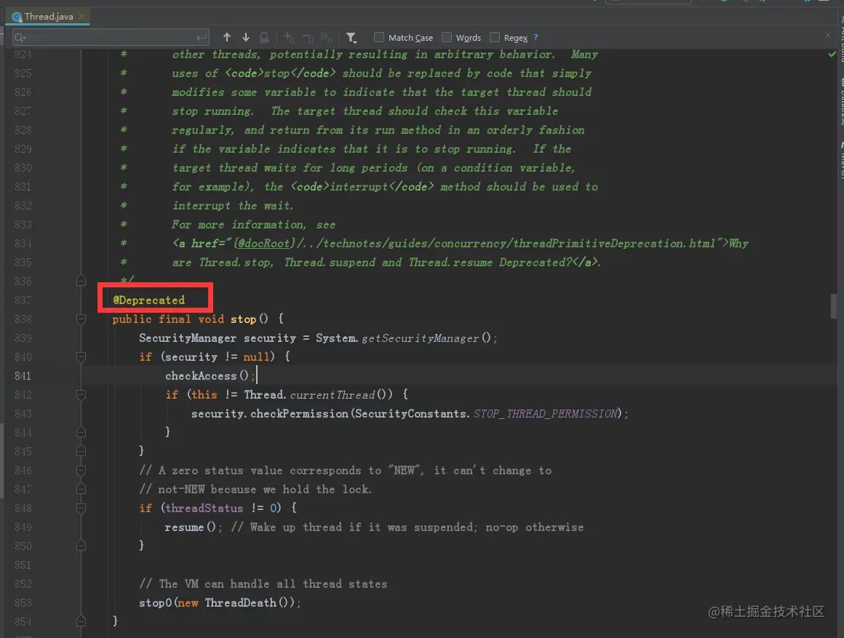This screenshot has width=844, height=638.
Task: Open the regex help question mark
Action: point(536,37)
